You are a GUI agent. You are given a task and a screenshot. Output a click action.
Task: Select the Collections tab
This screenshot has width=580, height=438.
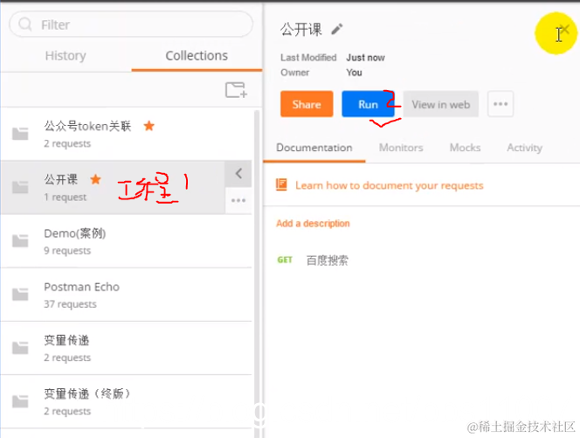pos(197,56)
